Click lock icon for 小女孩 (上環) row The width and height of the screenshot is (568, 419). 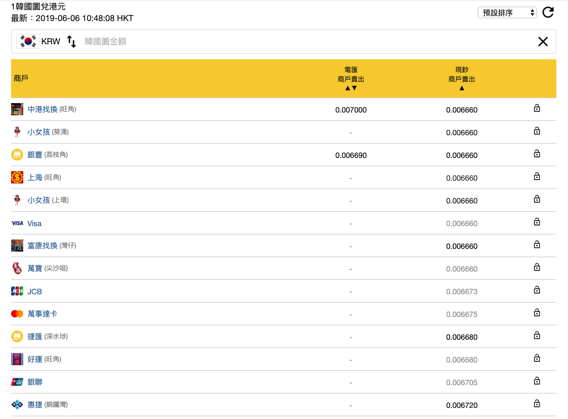point(537,199)
